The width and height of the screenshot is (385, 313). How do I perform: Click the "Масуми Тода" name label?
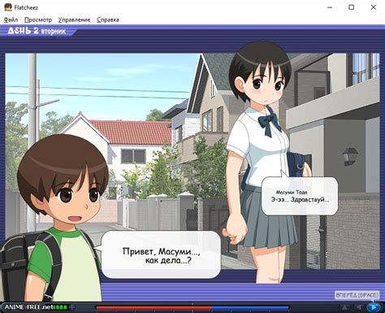click(292, 192)
